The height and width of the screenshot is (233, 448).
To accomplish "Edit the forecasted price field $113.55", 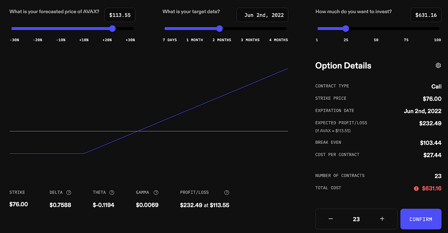I will click(x=120, y=15).
